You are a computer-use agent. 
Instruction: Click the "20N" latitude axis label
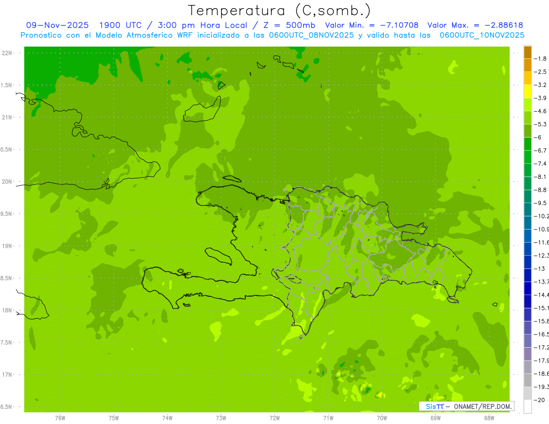[x=8, y=182]
